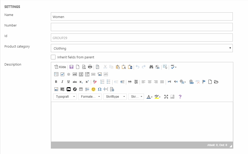Open the purple question mark About icon
The height and width of the screenshot is (154, 248).
[180, 97]
